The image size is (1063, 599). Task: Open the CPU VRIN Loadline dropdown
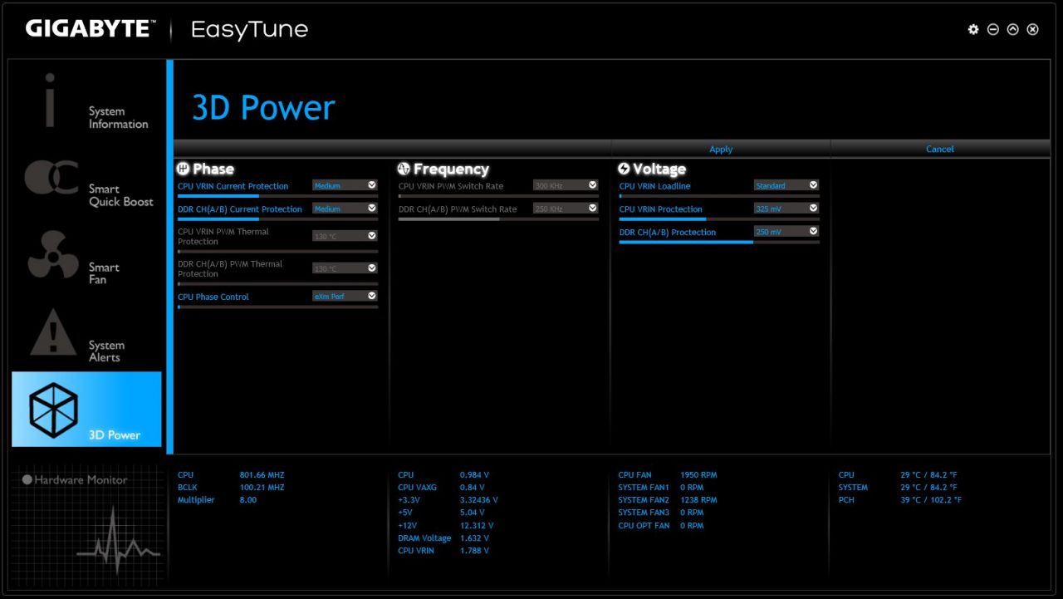[786, 185]
